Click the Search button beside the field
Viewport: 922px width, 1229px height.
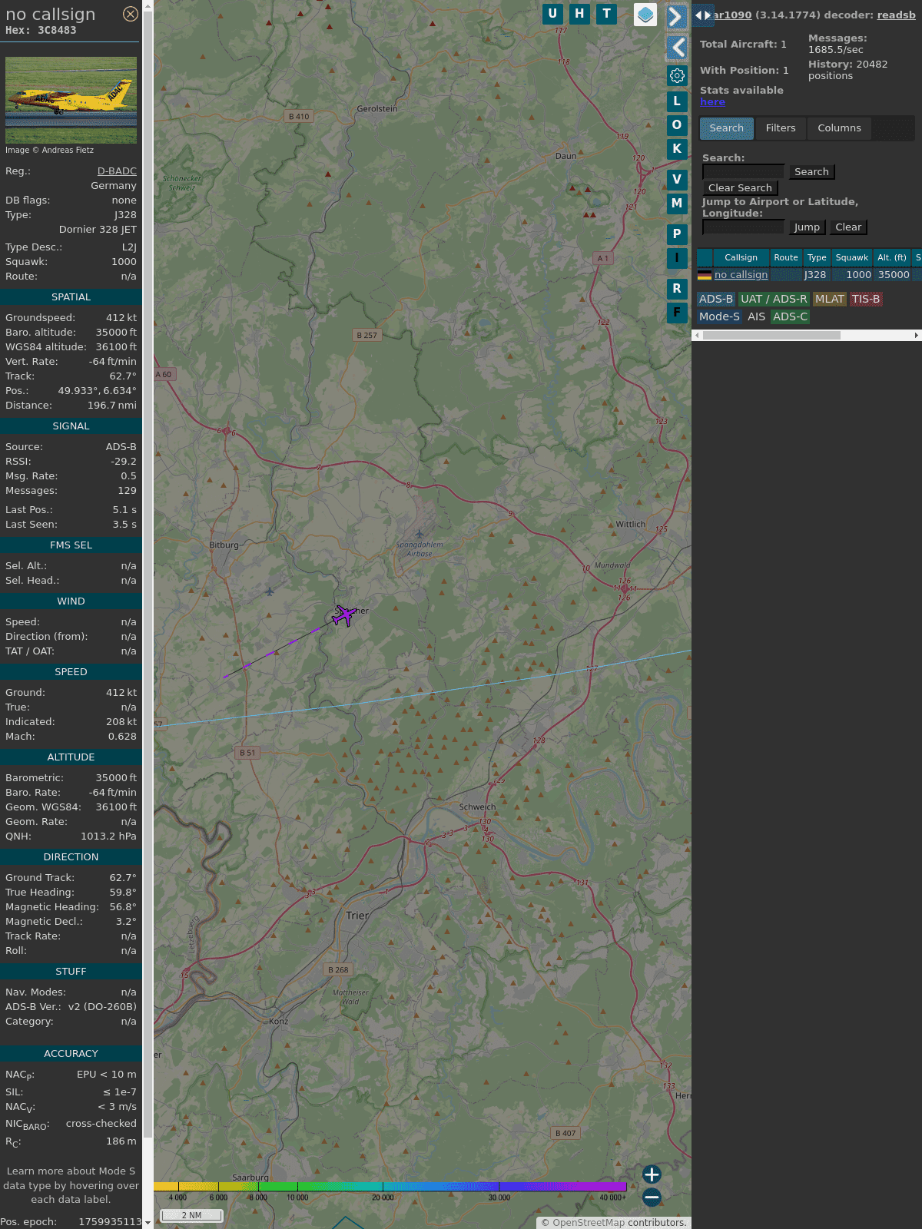811,172
